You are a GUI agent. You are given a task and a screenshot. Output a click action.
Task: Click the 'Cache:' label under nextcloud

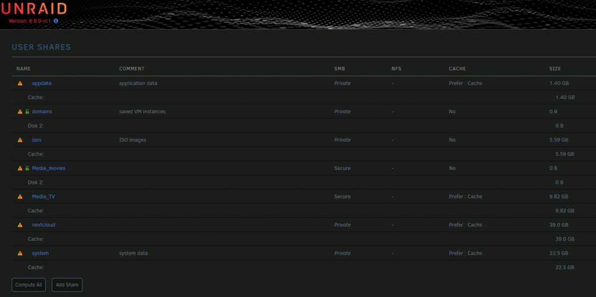point(36,239)
